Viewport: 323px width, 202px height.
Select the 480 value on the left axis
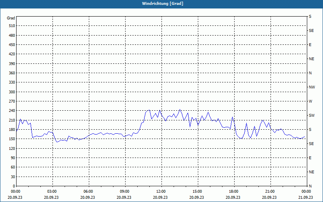pyautogui.click(x=12, y=36)
